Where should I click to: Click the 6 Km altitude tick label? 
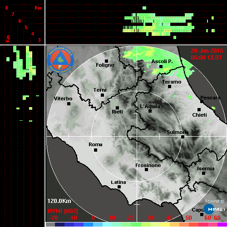[20, 21]
